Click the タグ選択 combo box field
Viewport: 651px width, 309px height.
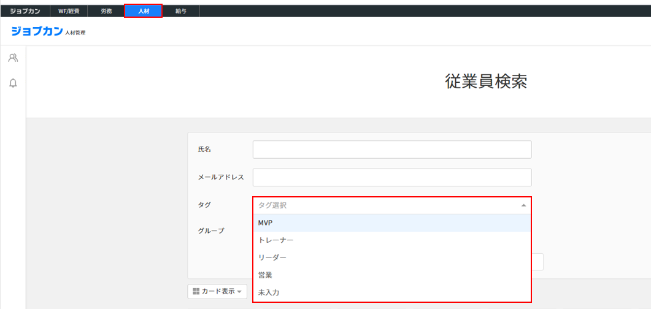pyautogui.click(x=387, y=205)
